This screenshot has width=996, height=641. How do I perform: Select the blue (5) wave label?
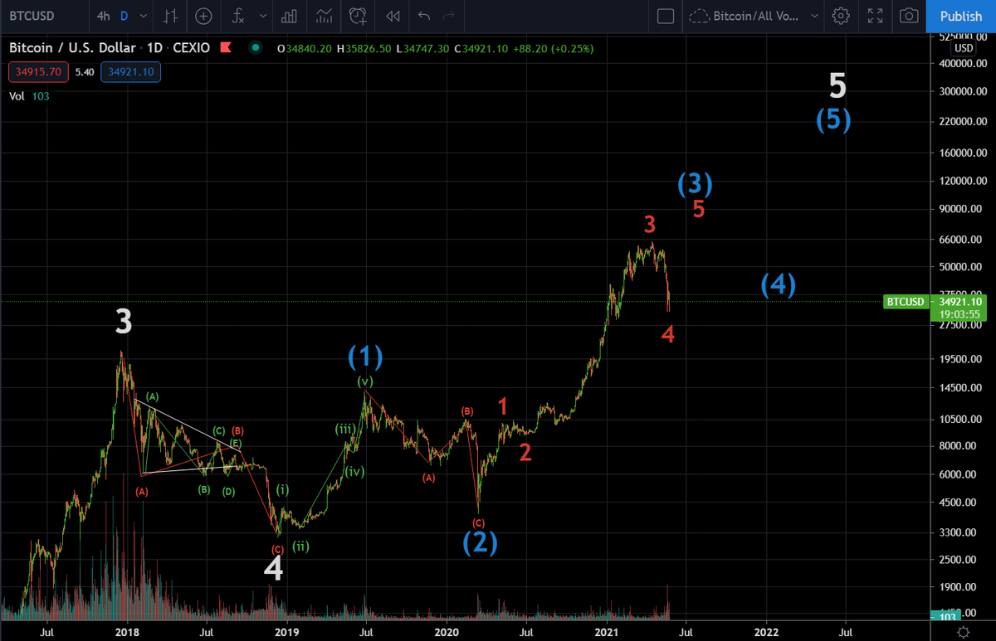coord(832,119)
